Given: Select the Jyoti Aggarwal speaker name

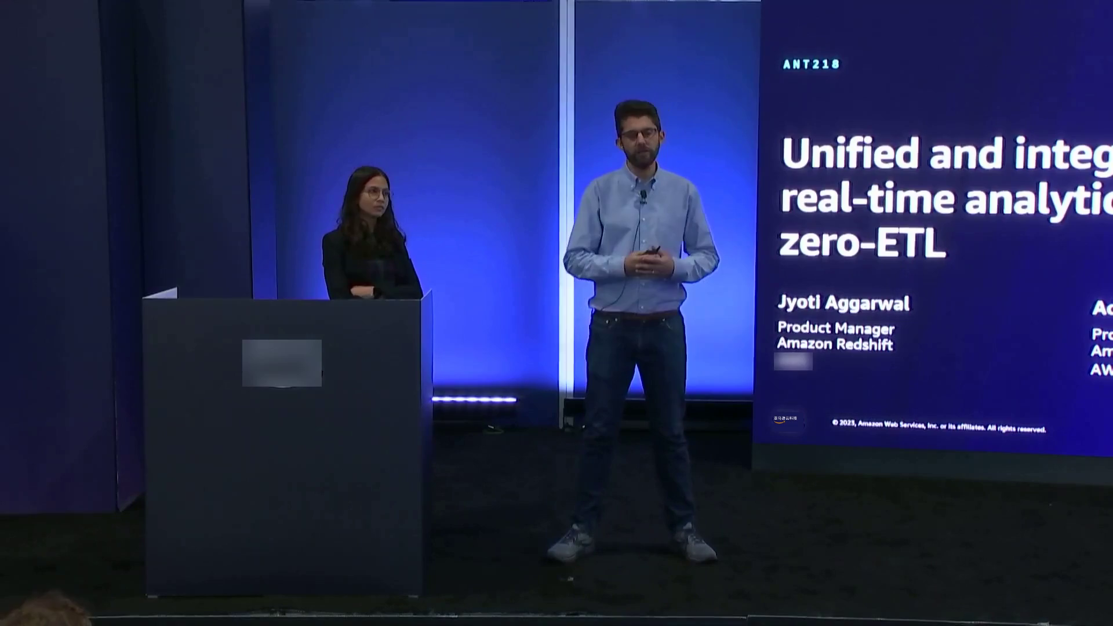Looking at the screenshot, I should 843,303.
